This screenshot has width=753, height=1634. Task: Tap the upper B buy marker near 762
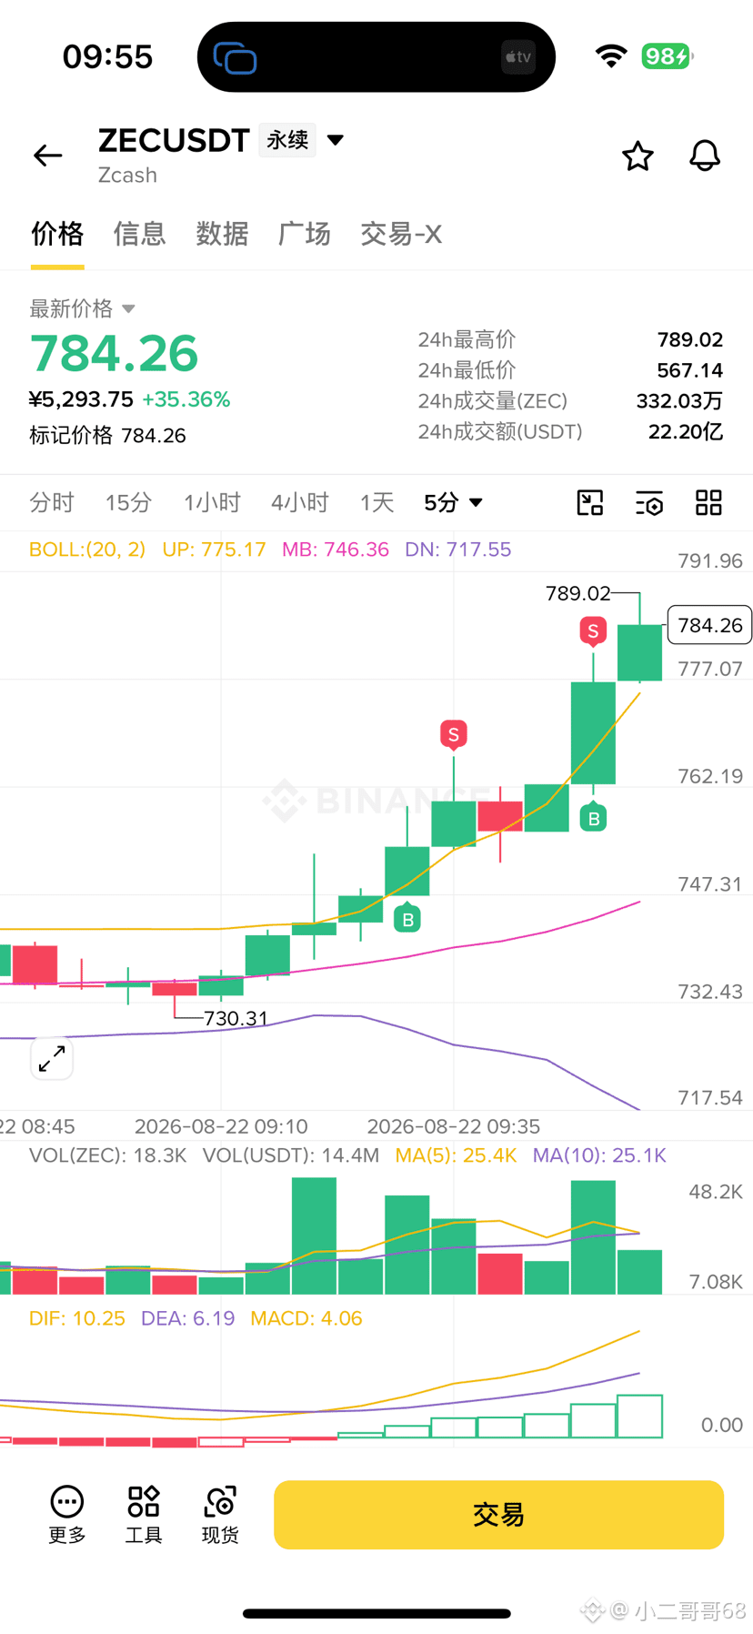tap(594, 818)
